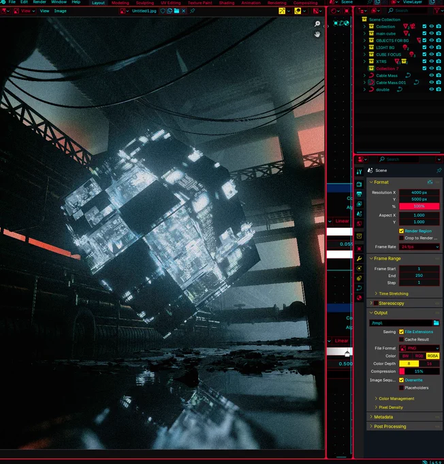Click the Format presets icon
This screenshot has height=464, width=444.
(x=430, y=182)
